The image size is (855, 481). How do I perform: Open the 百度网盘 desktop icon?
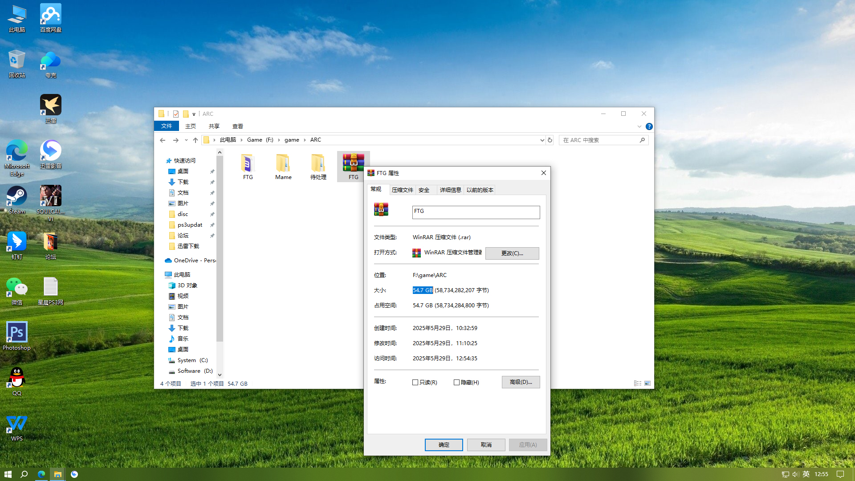[50, 18]
